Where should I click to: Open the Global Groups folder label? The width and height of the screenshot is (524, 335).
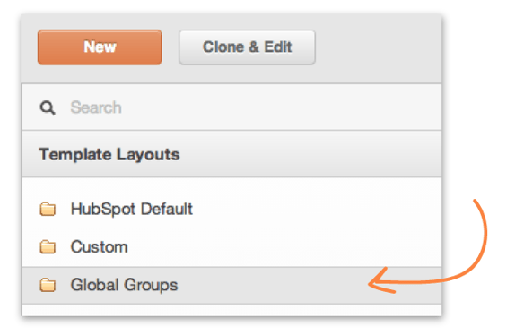(x=125, y=285)
